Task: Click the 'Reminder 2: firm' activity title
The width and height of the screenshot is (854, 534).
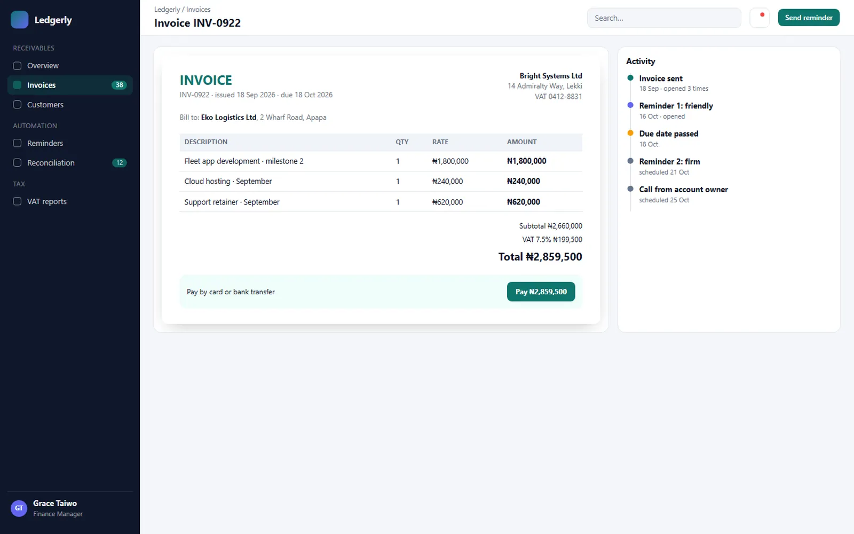Action: point(669,161)
